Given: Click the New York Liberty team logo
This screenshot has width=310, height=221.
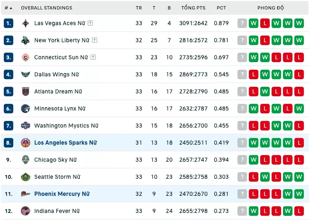Looking at the screenshot, I should pyautogui.click(x=26, y=40).
